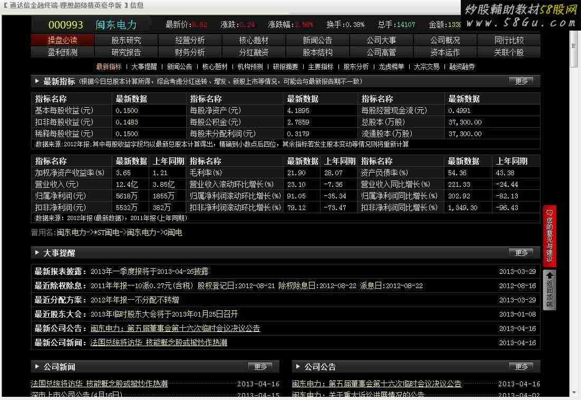The height and width of the screenshot is (400, 581).
Task: Jump to 机构预测 section
Action: pos(250,66)
